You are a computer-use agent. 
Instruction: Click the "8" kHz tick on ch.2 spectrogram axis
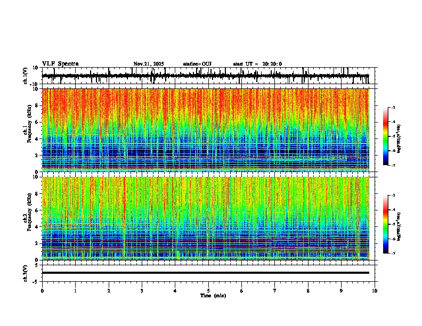pos(37,194)
